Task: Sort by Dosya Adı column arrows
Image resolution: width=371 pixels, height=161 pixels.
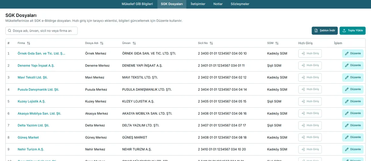Action: pyautogui.click(x=102, y=43)
